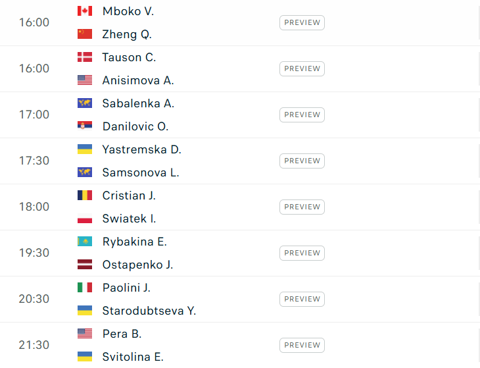Open Preview for Cristian vs Swiatek
Screen dimensions: 480x368
coord(302,207)
